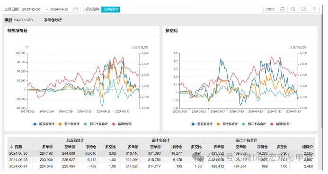
Task: Click the 净持仓分析 heading
Action: click(53, 20)
